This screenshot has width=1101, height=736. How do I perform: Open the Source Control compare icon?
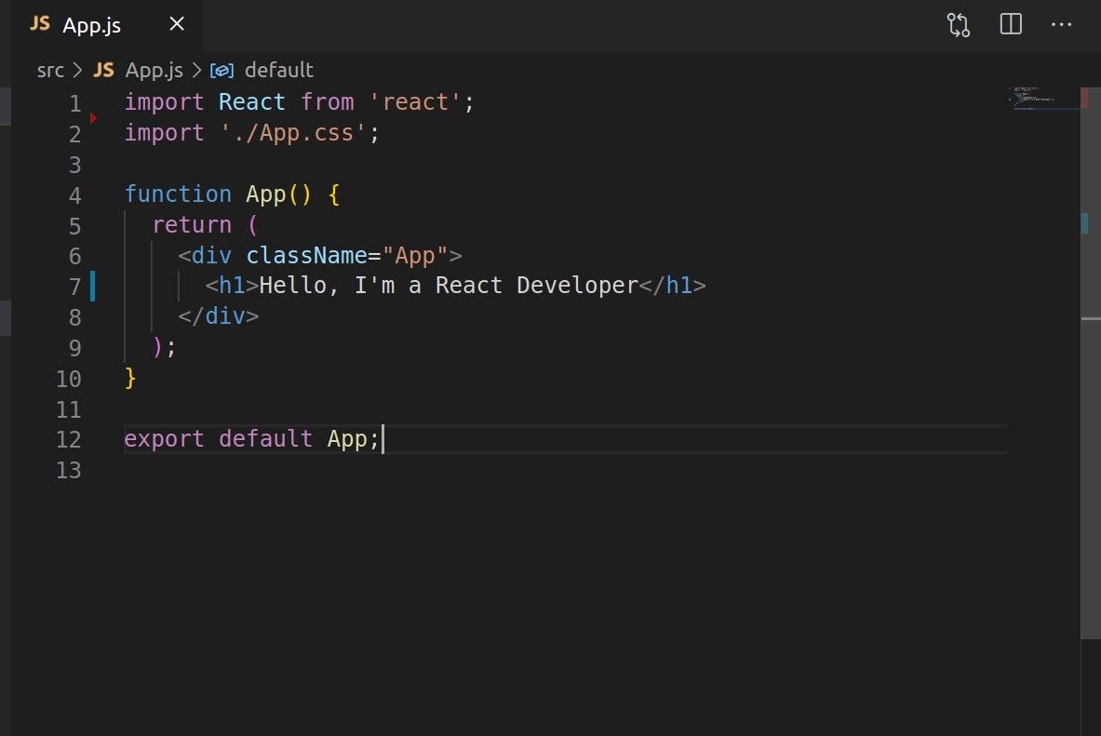click(957, 24)
